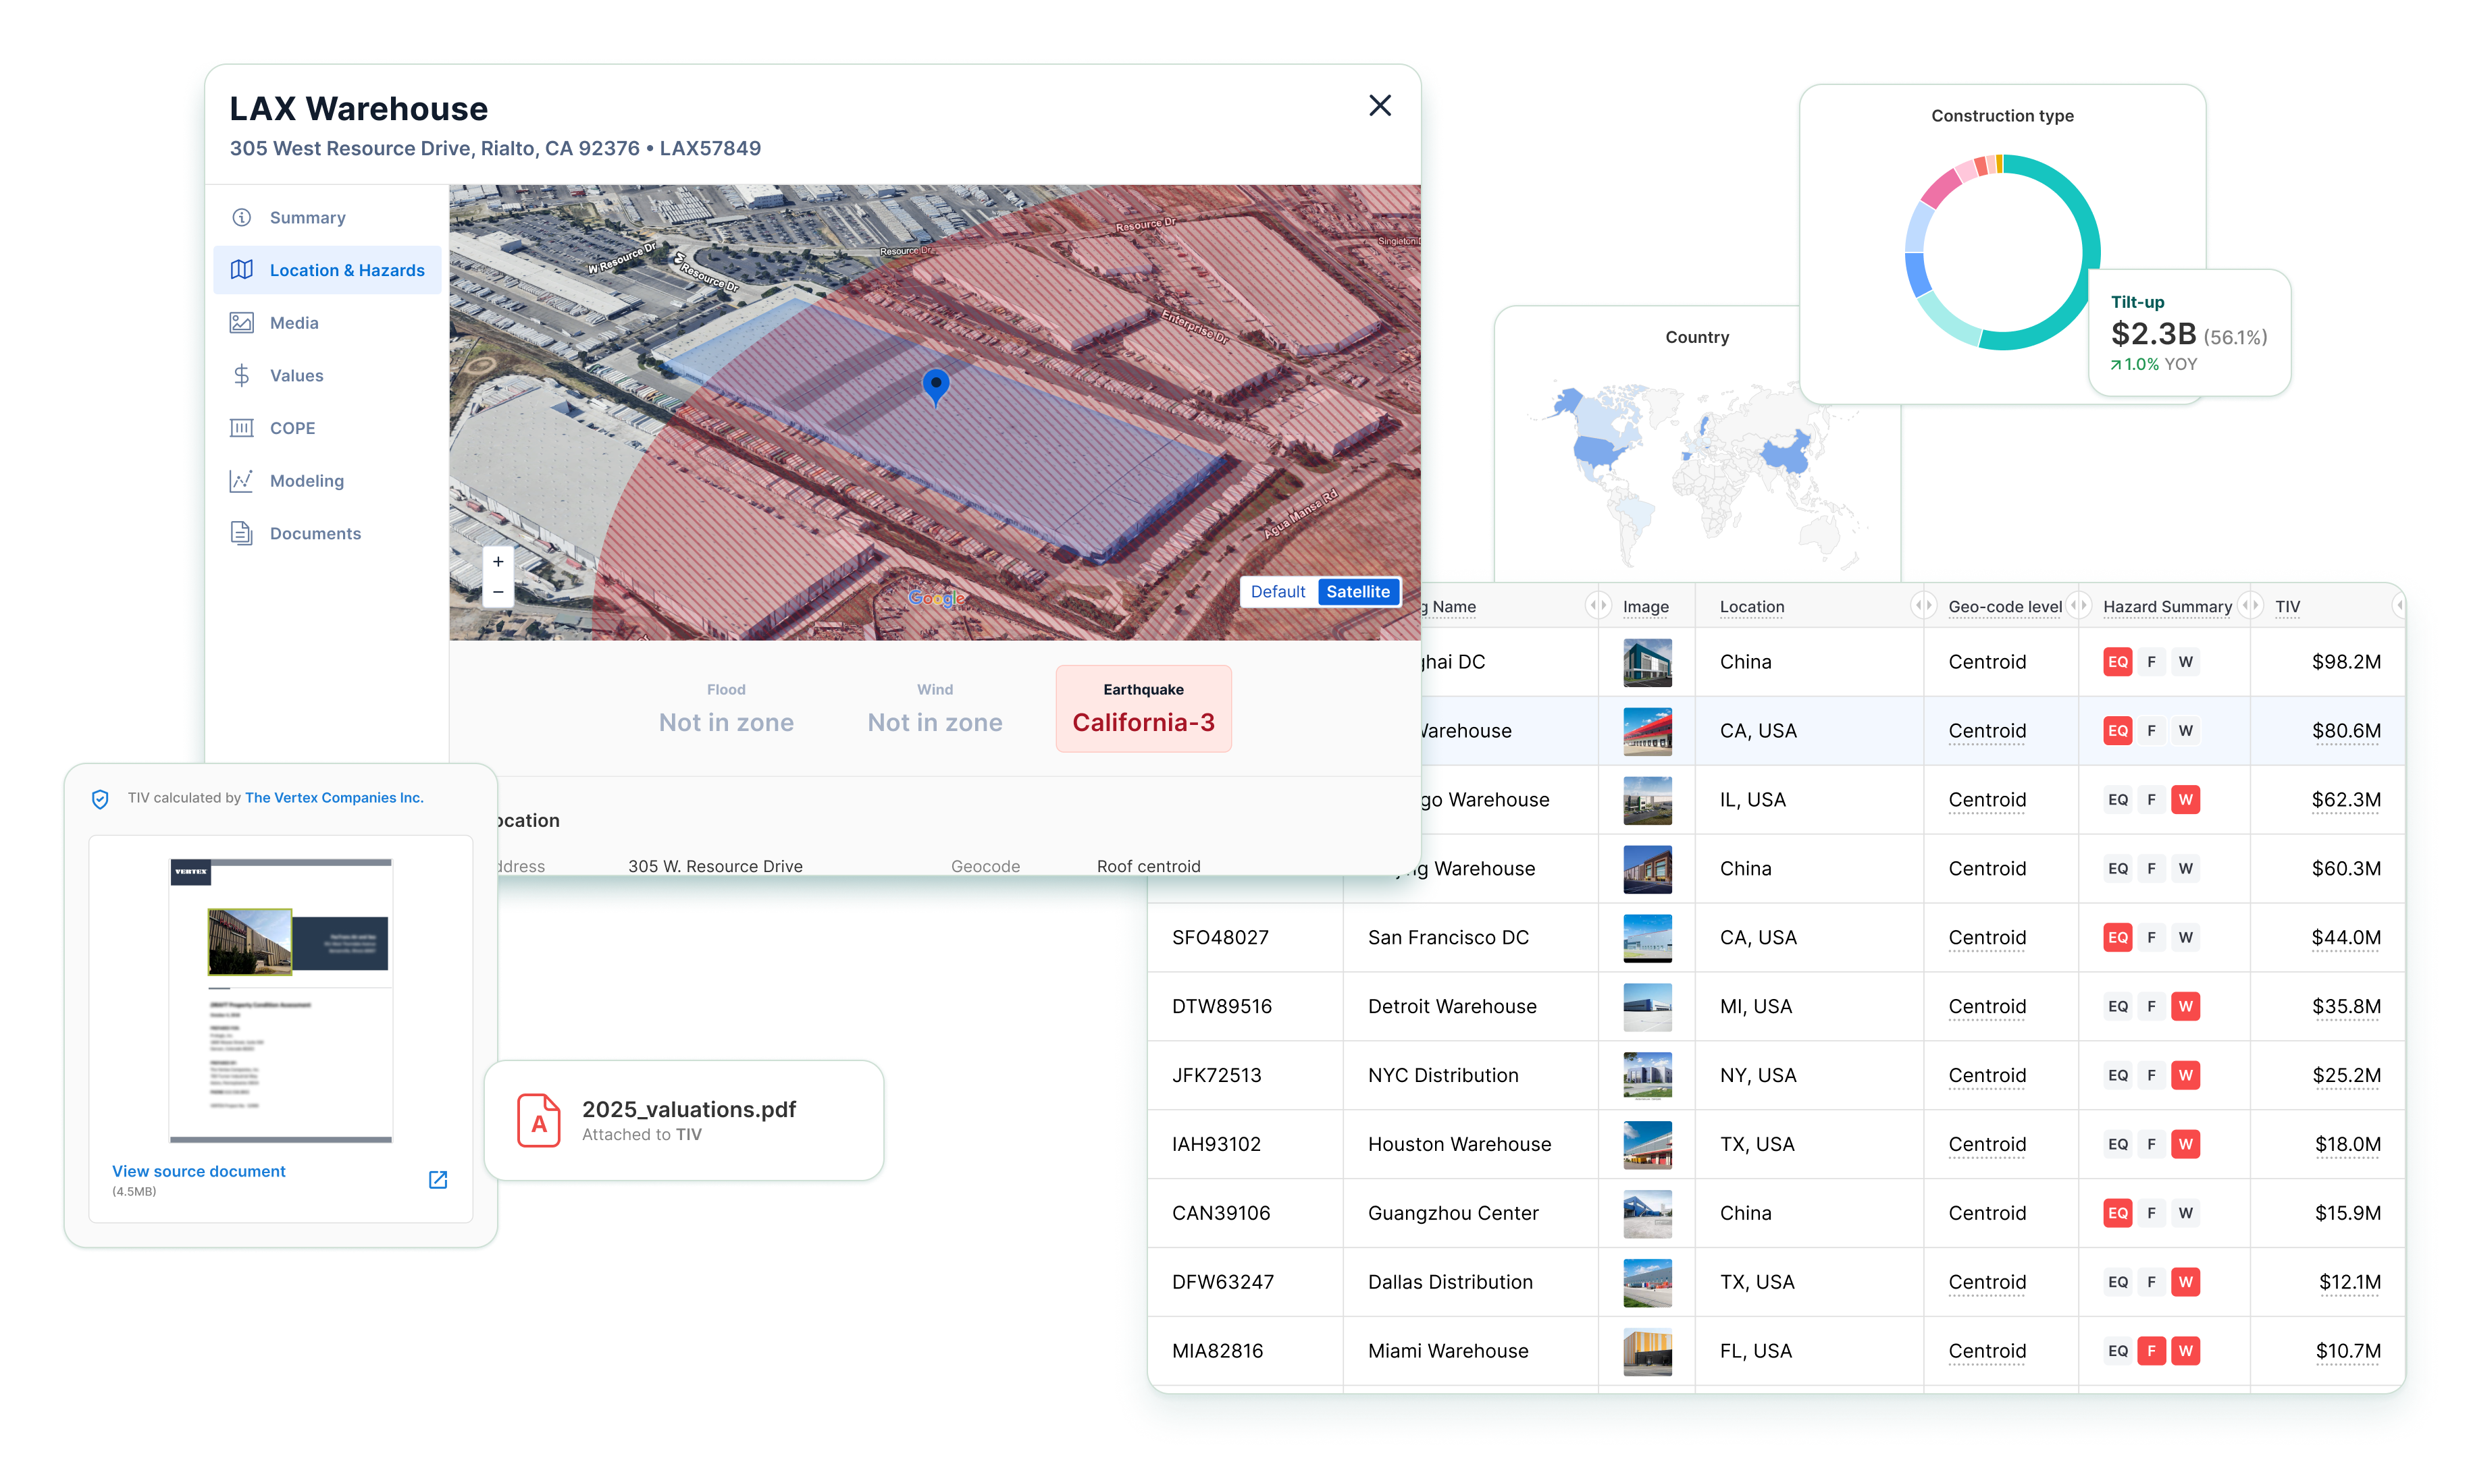The image size is (2471, 1458).
Task: Toggle the F hazard badge for Miami Warehouse
Action: 2151,1351
